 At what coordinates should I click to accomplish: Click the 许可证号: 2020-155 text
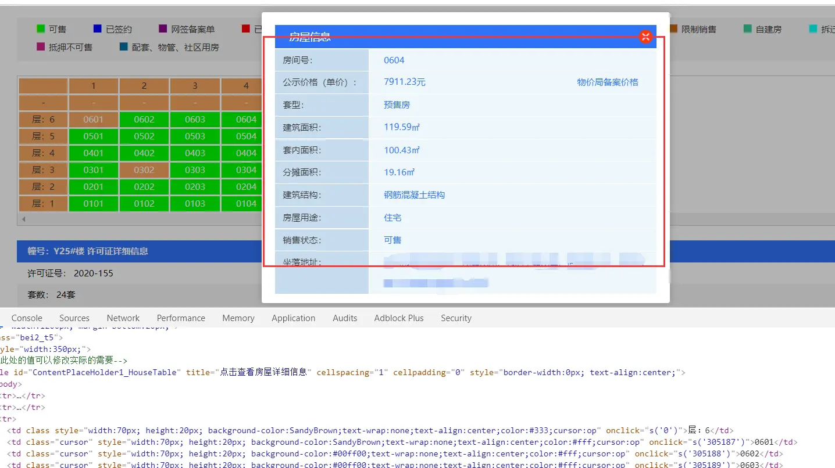[70, 273]
